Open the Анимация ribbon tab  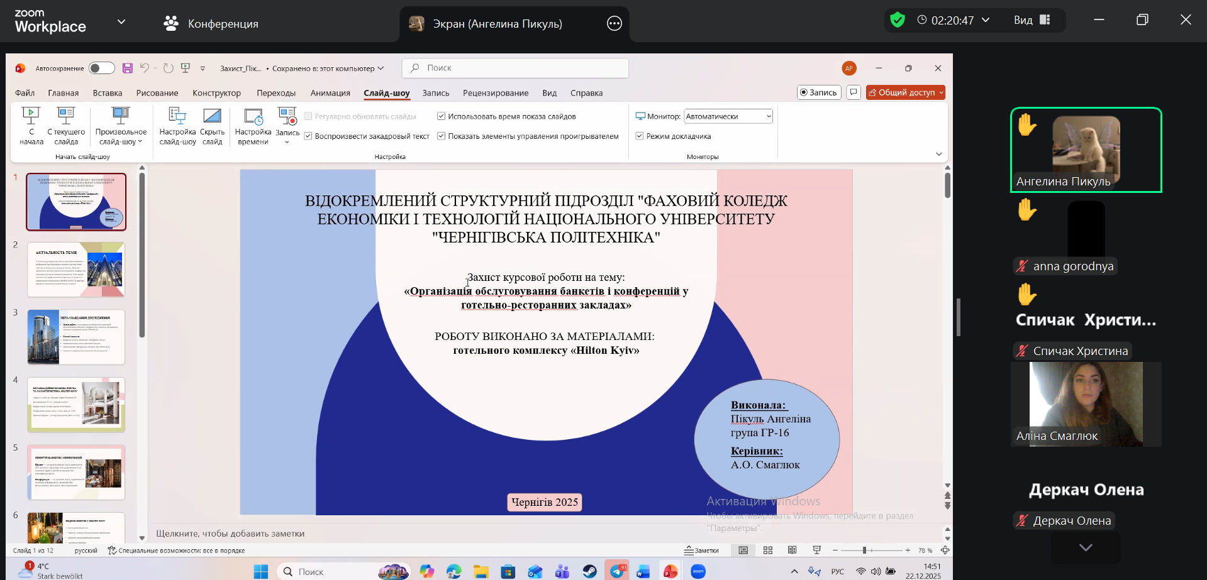click(x=330, y=93)
